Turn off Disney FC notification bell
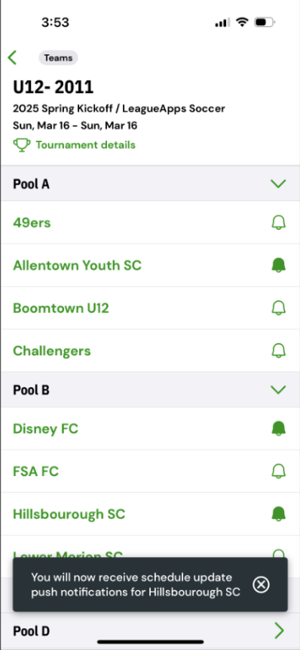 click(278, 429)
